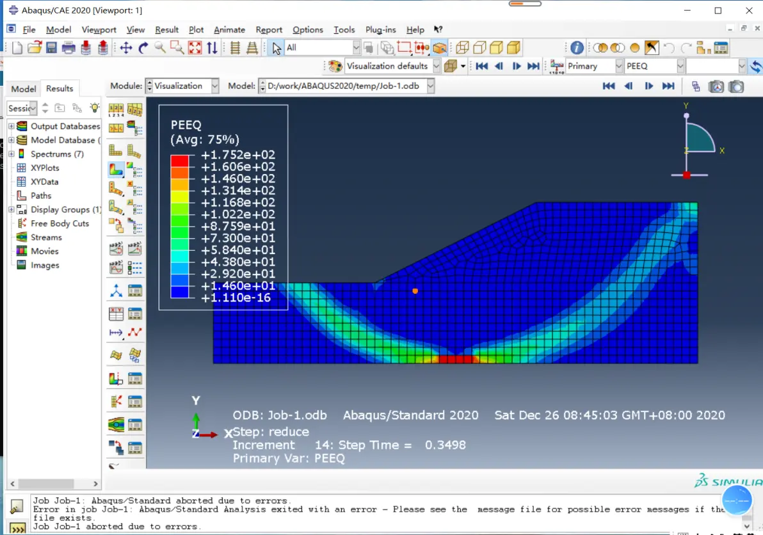Enable shaded render style
The width and height of the screenshot is (763, 535).
[513, 47]
